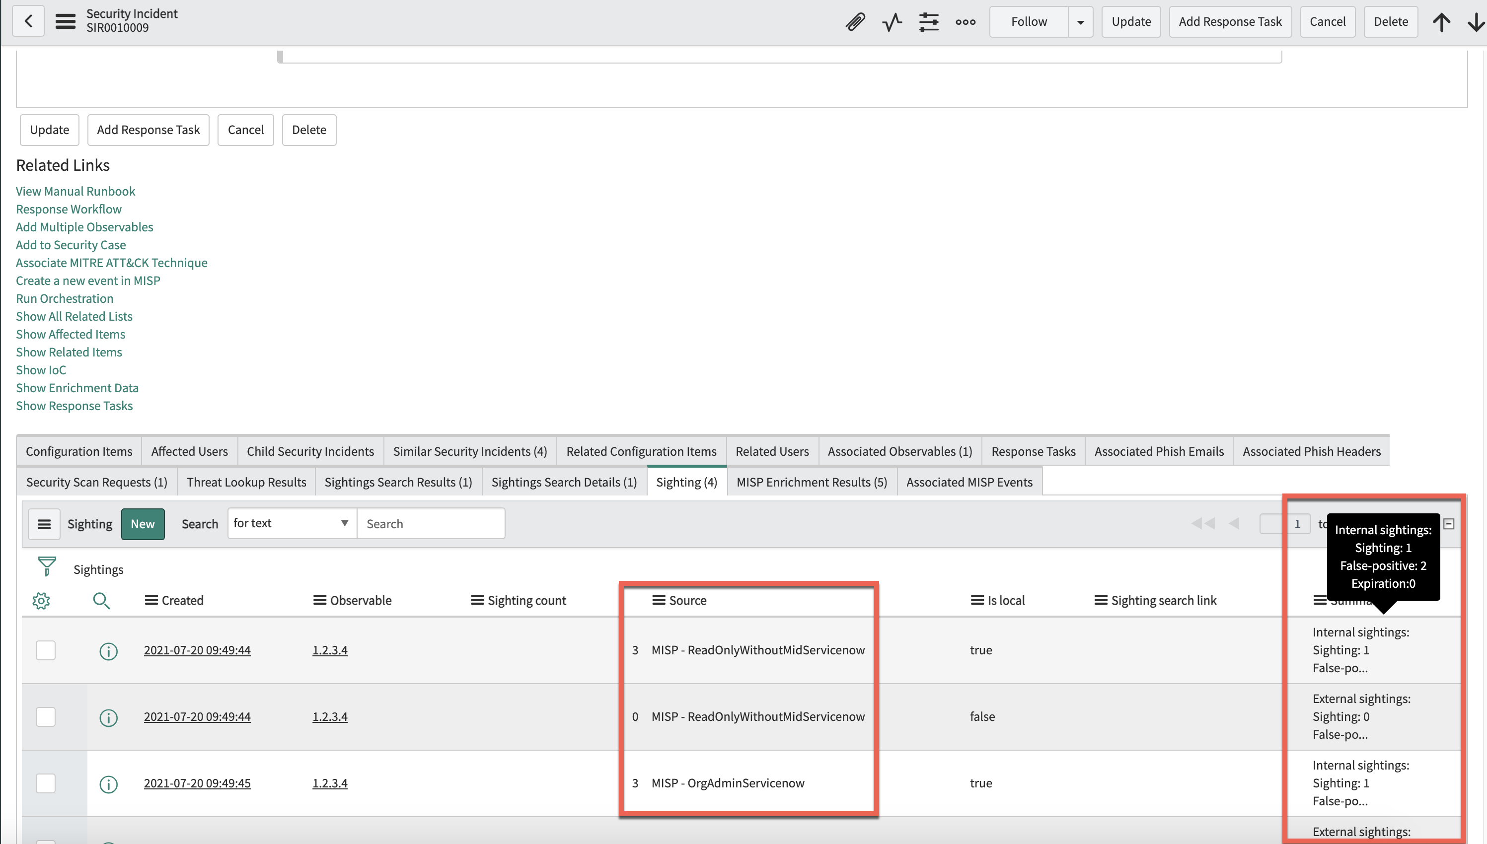This screenshot has width=1487, height=844.
Task: Open observable 1.2.3.4 in first row
Action: 330,650
